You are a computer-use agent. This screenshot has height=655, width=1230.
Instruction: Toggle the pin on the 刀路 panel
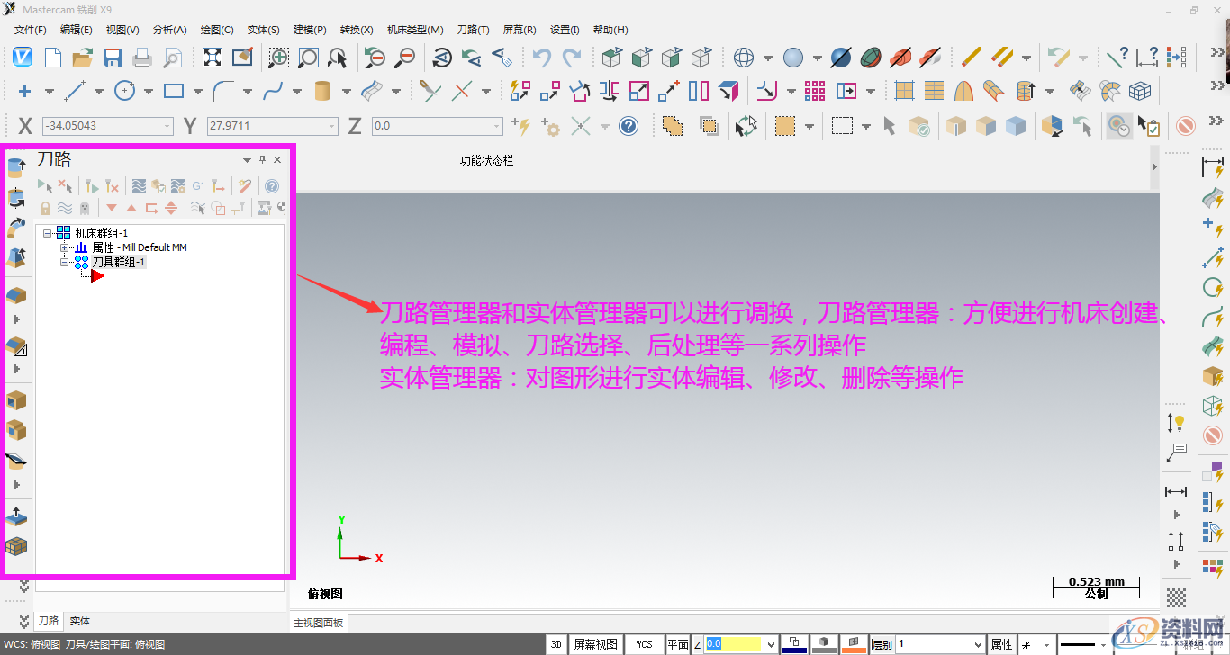point(261,159)
